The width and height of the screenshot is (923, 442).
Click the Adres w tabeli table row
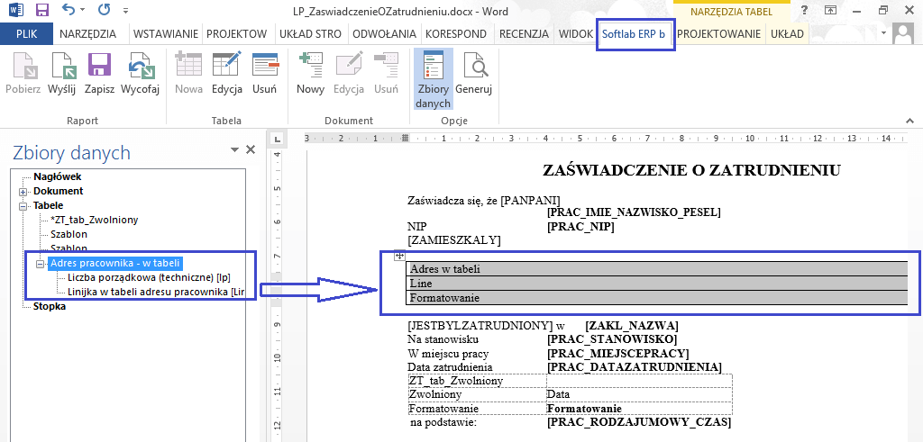[x=657, y=269]
